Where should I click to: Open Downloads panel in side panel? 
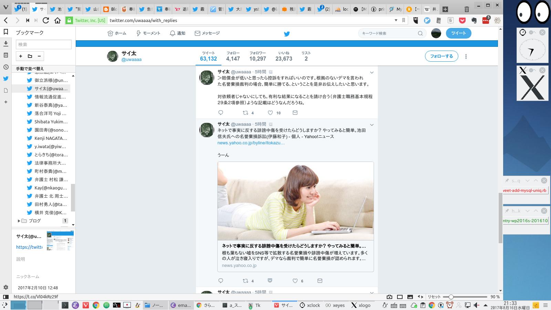(6, 43)
